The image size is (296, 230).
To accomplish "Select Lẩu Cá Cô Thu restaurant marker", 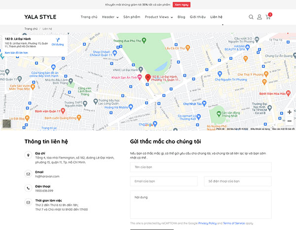I will (187, 47).
